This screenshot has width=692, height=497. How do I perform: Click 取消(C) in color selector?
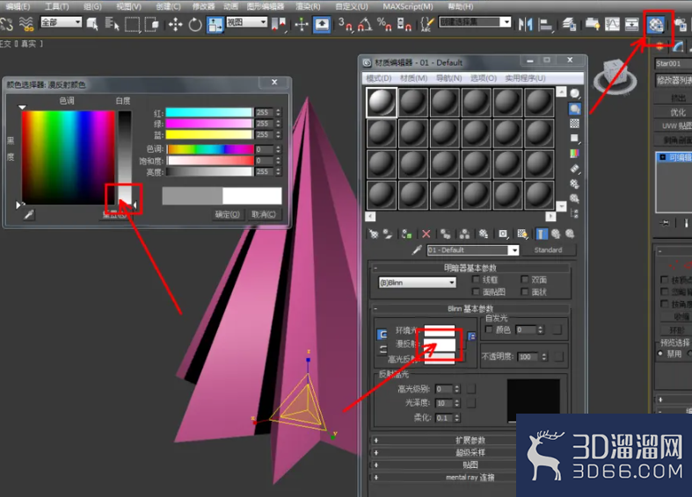click(264, 214)
